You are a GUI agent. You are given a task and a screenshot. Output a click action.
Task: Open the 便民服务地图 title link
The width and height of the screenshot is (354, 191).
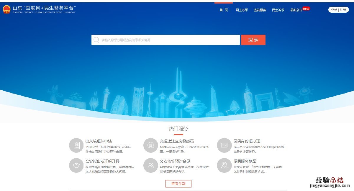point(245,161)
